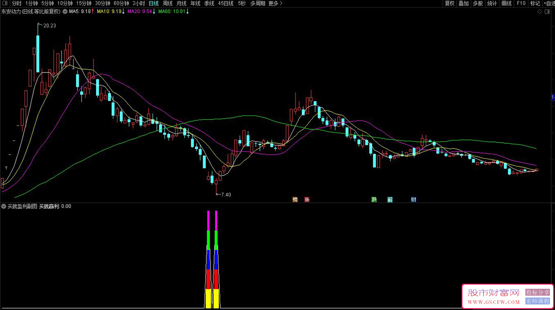Click the diamond icon at chart top-right

(x=540, y=12)
